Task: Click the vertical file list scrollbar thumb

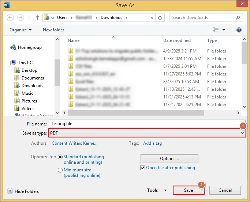Action: (244, 53)
